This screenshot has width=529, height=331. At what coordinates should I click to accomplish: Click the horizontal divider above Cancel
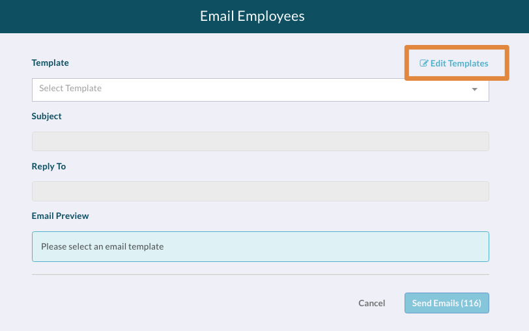point(261,275)
